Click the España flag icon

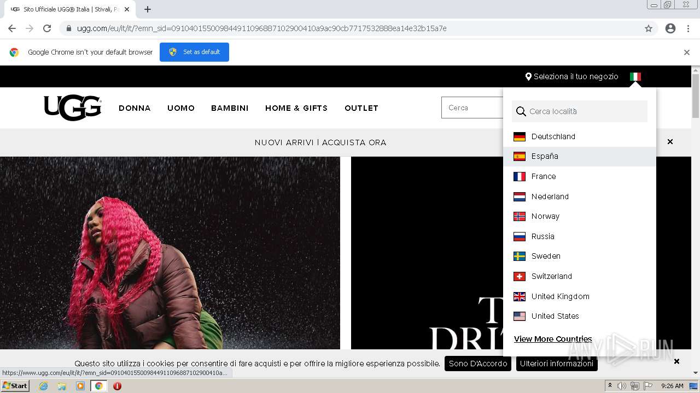tap(520, 156)
